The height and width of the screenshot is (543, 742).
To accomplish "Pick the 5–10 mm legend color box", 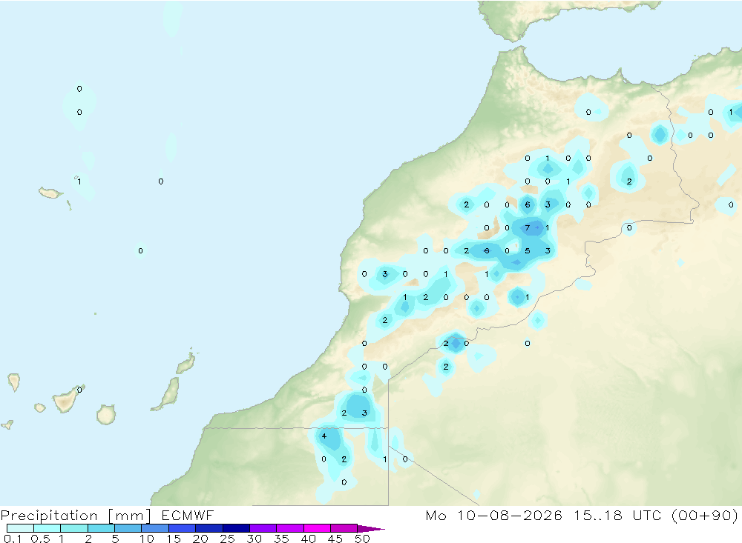I will pos(128,528).
